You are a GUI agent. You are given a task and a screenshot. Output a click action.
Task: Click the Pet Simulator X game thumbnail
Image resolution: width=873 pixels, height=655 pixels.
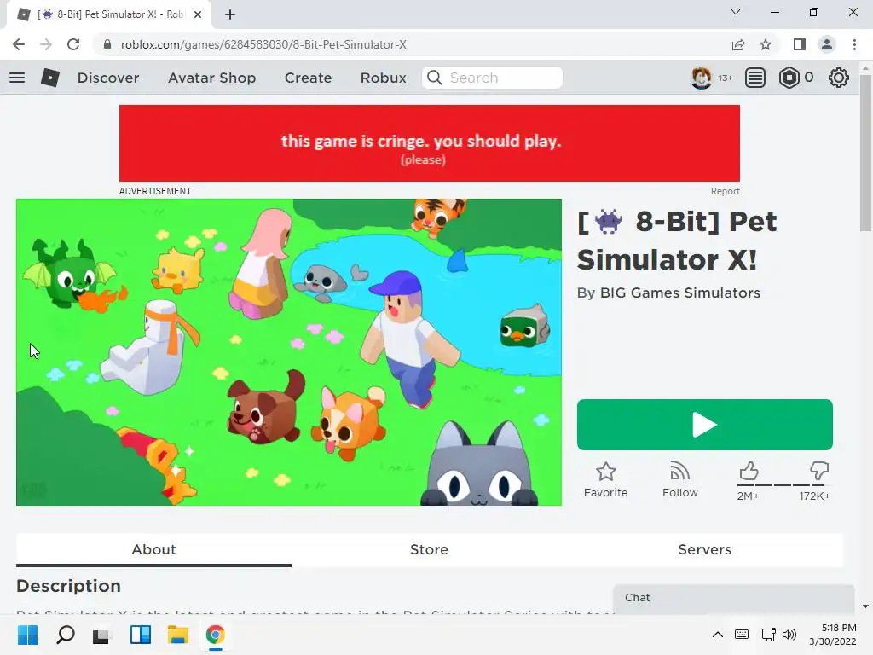(289, 352)
